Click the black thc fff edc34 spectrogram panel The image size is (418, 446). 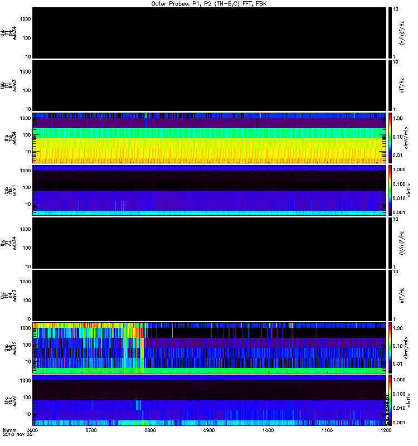[209, 243]
